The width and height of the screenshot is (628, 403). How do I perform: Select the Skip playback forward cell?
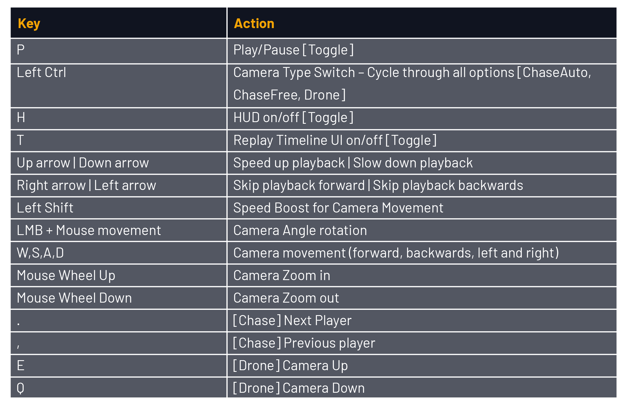coord(378,185)
